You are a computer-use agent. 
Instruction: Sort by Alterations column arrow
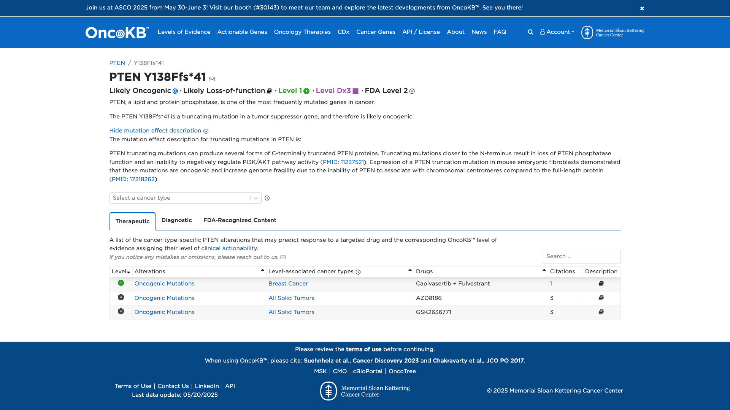[262, 271]
